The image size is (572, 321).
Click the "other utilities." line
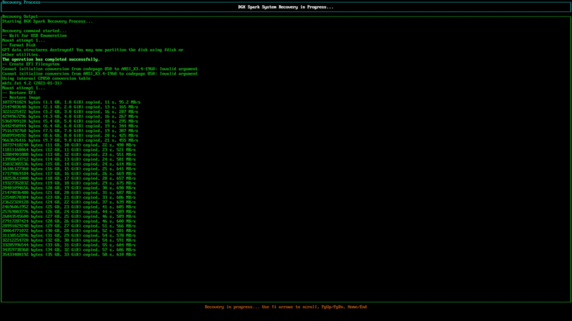click(x=21, y=54)
